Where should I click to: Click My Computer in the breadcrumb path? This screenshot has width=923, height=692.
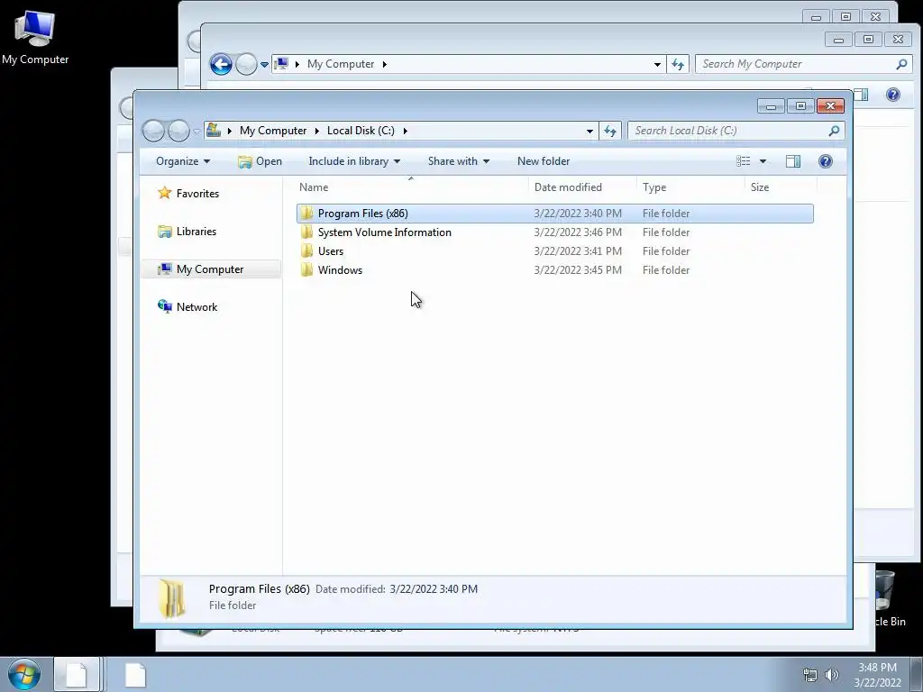pyautogui.click(x=273, y=131)
